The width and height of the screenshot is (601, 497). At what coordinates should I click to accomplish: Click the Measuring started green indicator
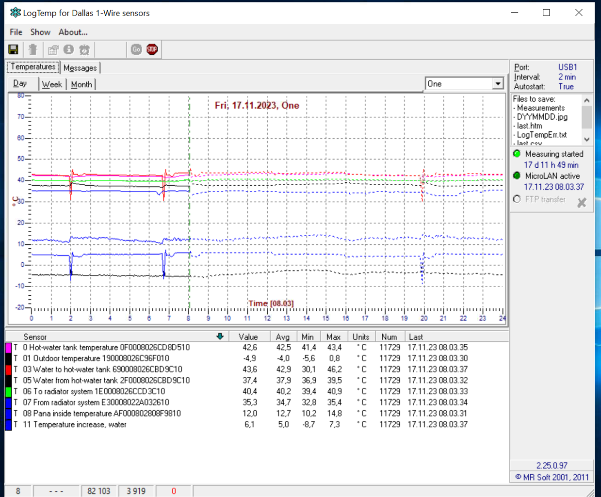[517, 154]
